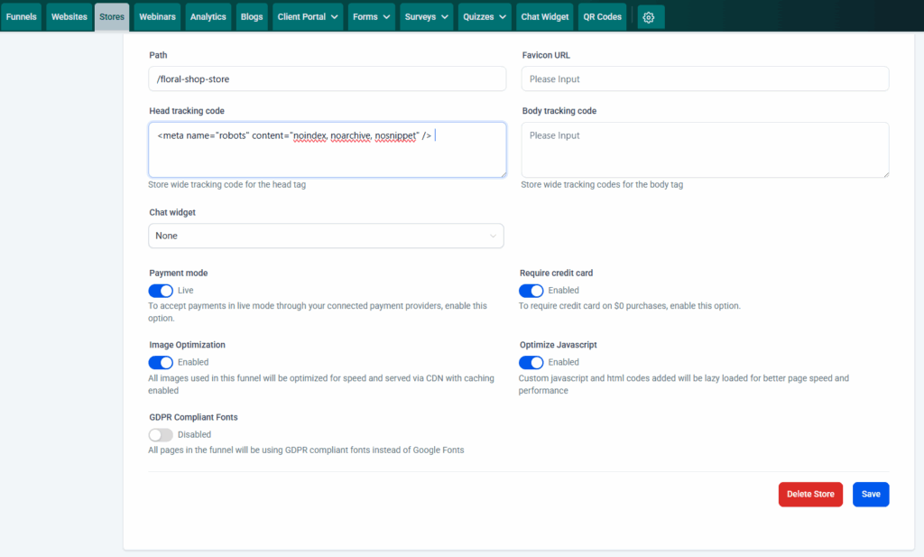Turn off Image Optimization
The image size is (924, 557).
[161, 362]
